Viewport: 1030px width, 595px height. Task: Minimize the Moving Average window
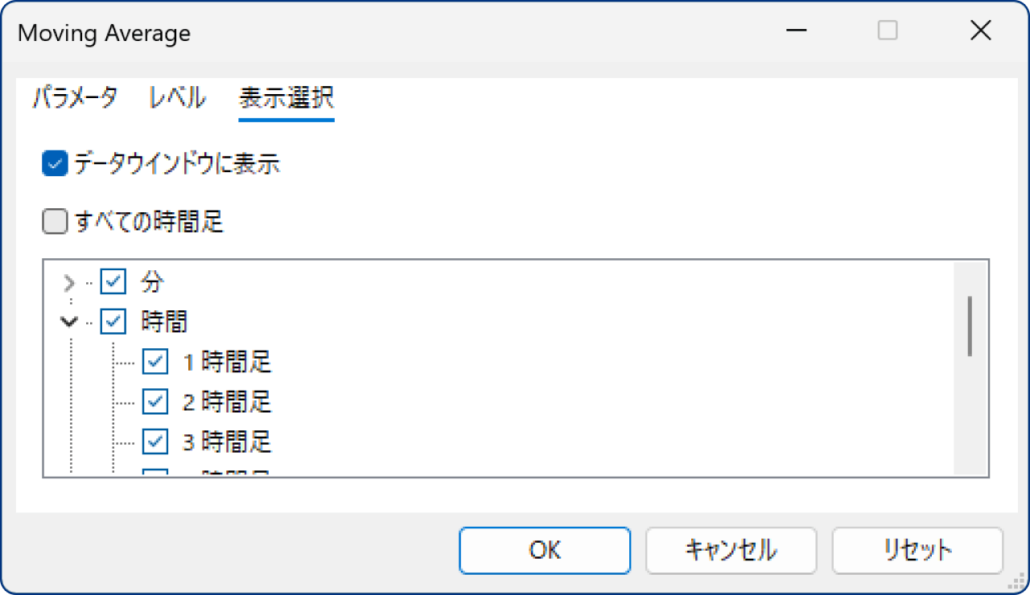coord(795,31)
